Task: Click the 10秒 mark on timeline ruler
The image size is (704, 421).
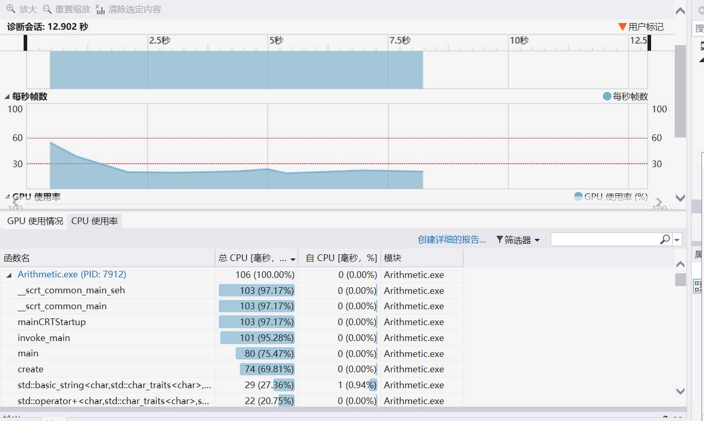Action: pyautogui.click(x=519, y=41)
